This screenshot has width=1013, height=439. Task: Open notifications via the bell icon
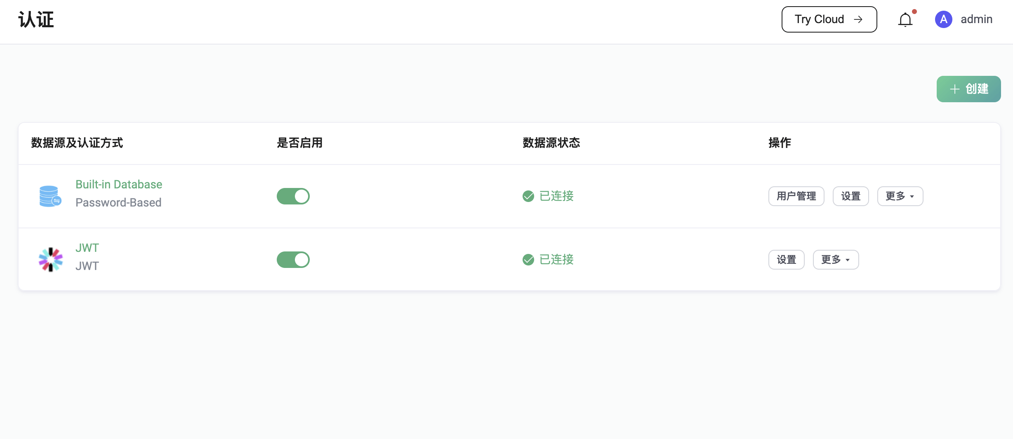(905, 19)
